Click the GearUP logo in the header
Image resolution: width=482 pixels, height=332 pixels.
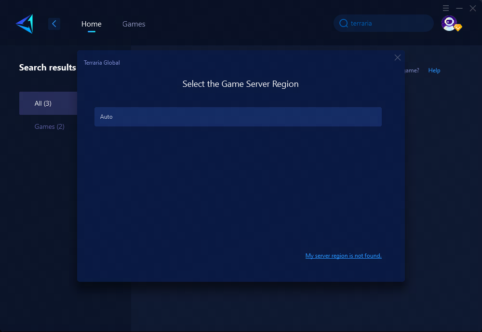[x=25, y=24]
